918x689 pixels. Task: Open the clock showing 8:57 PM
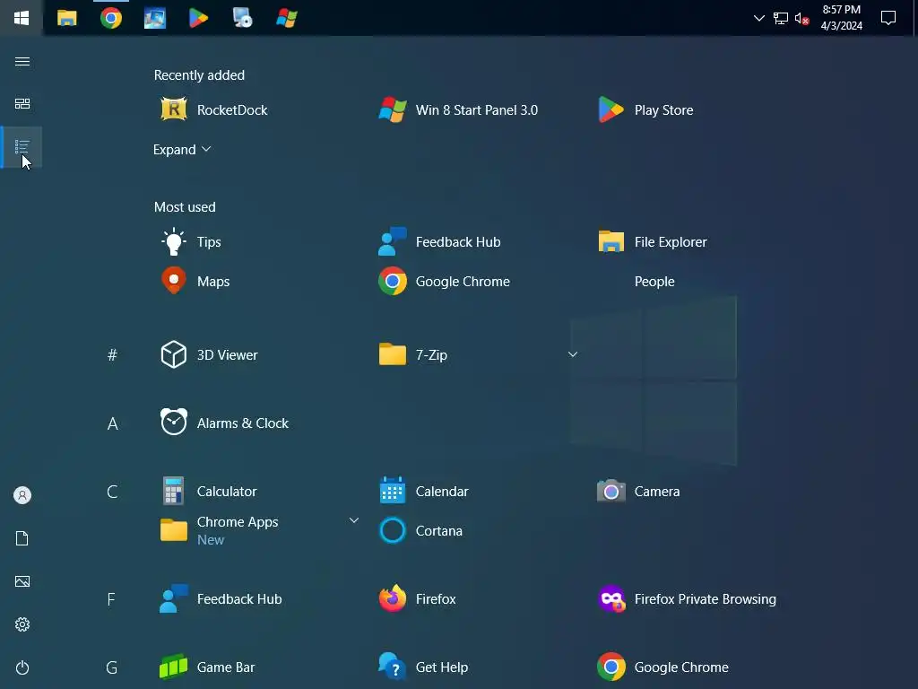841,18
